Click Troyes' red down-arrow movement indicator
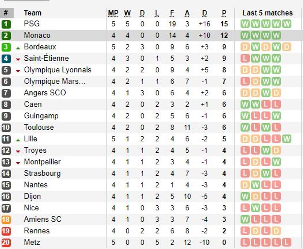Screen dimensions: 303x249 pos(18,152)
